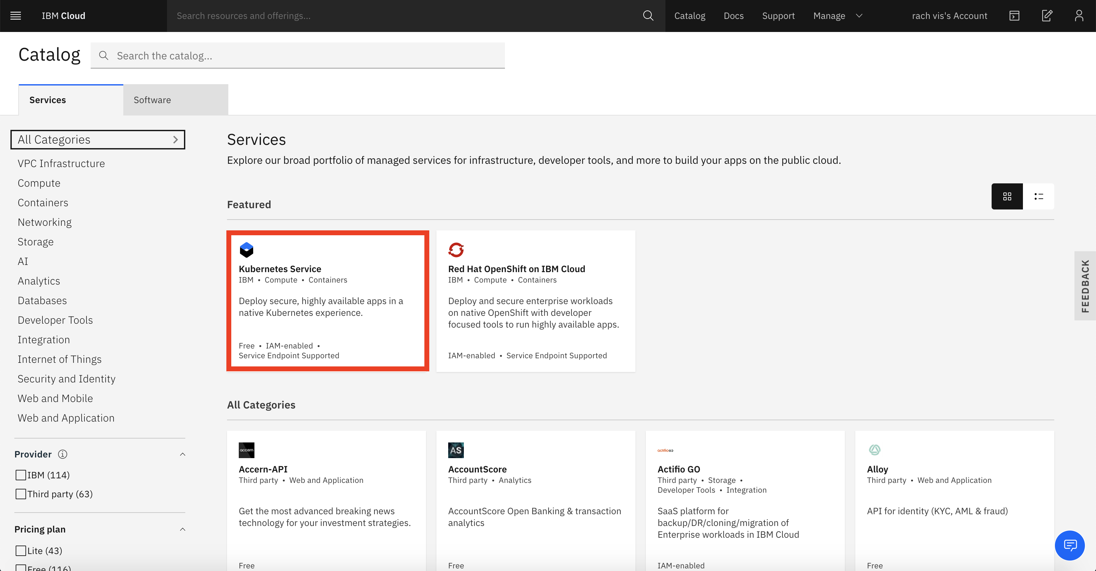Enable the Lite pricing plan filter
Image resolution: width=1096 pixels, height=571 pixels.
click(x=21, y=550)
